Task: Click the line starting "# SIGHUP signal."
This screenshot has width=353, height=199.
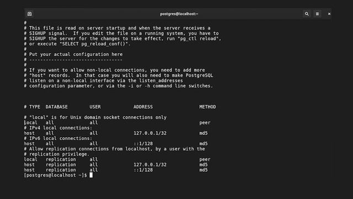Action: coord(121,33)
